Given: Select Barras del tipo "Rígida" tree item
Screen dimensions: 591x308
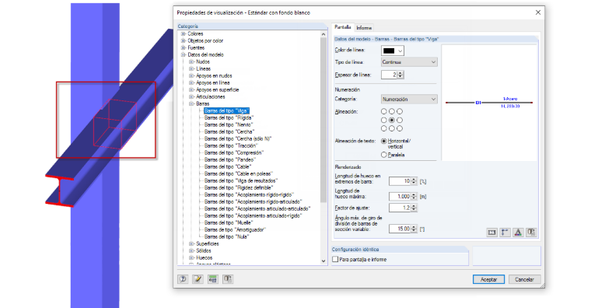Looking at the screenshot, I should point(229,118).
